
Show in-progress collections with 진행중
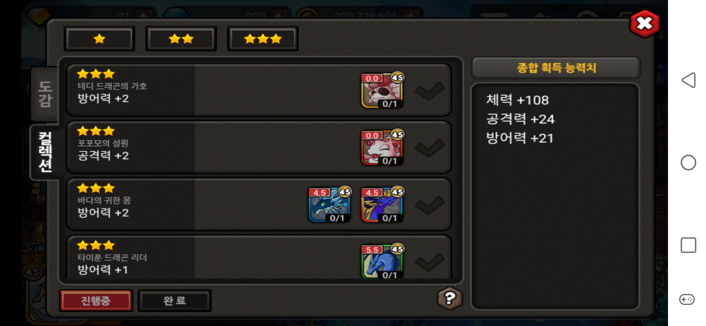(x=96, y=301)
